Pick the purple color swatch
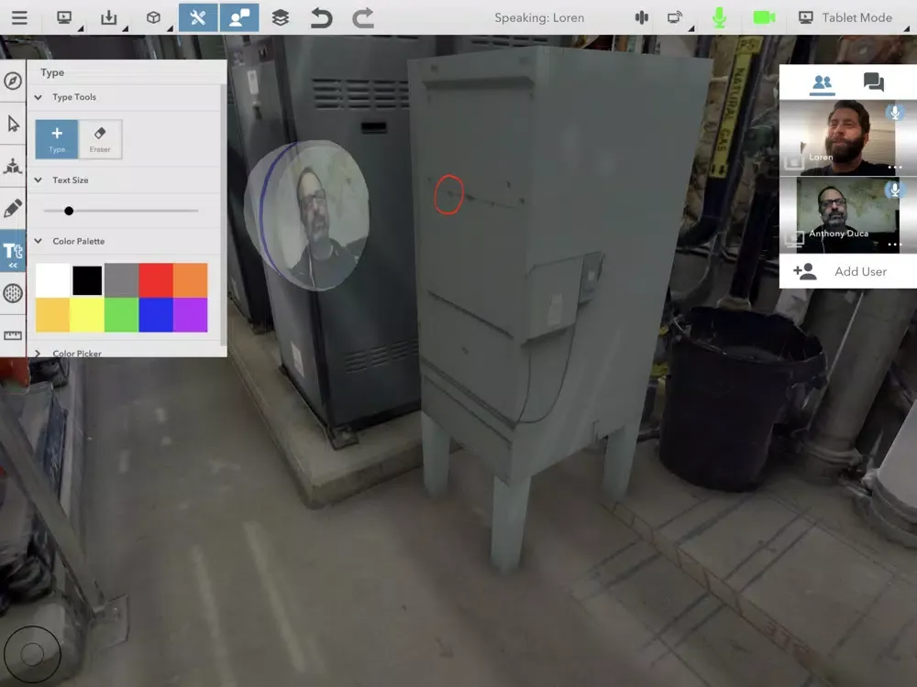 point(190,315)
